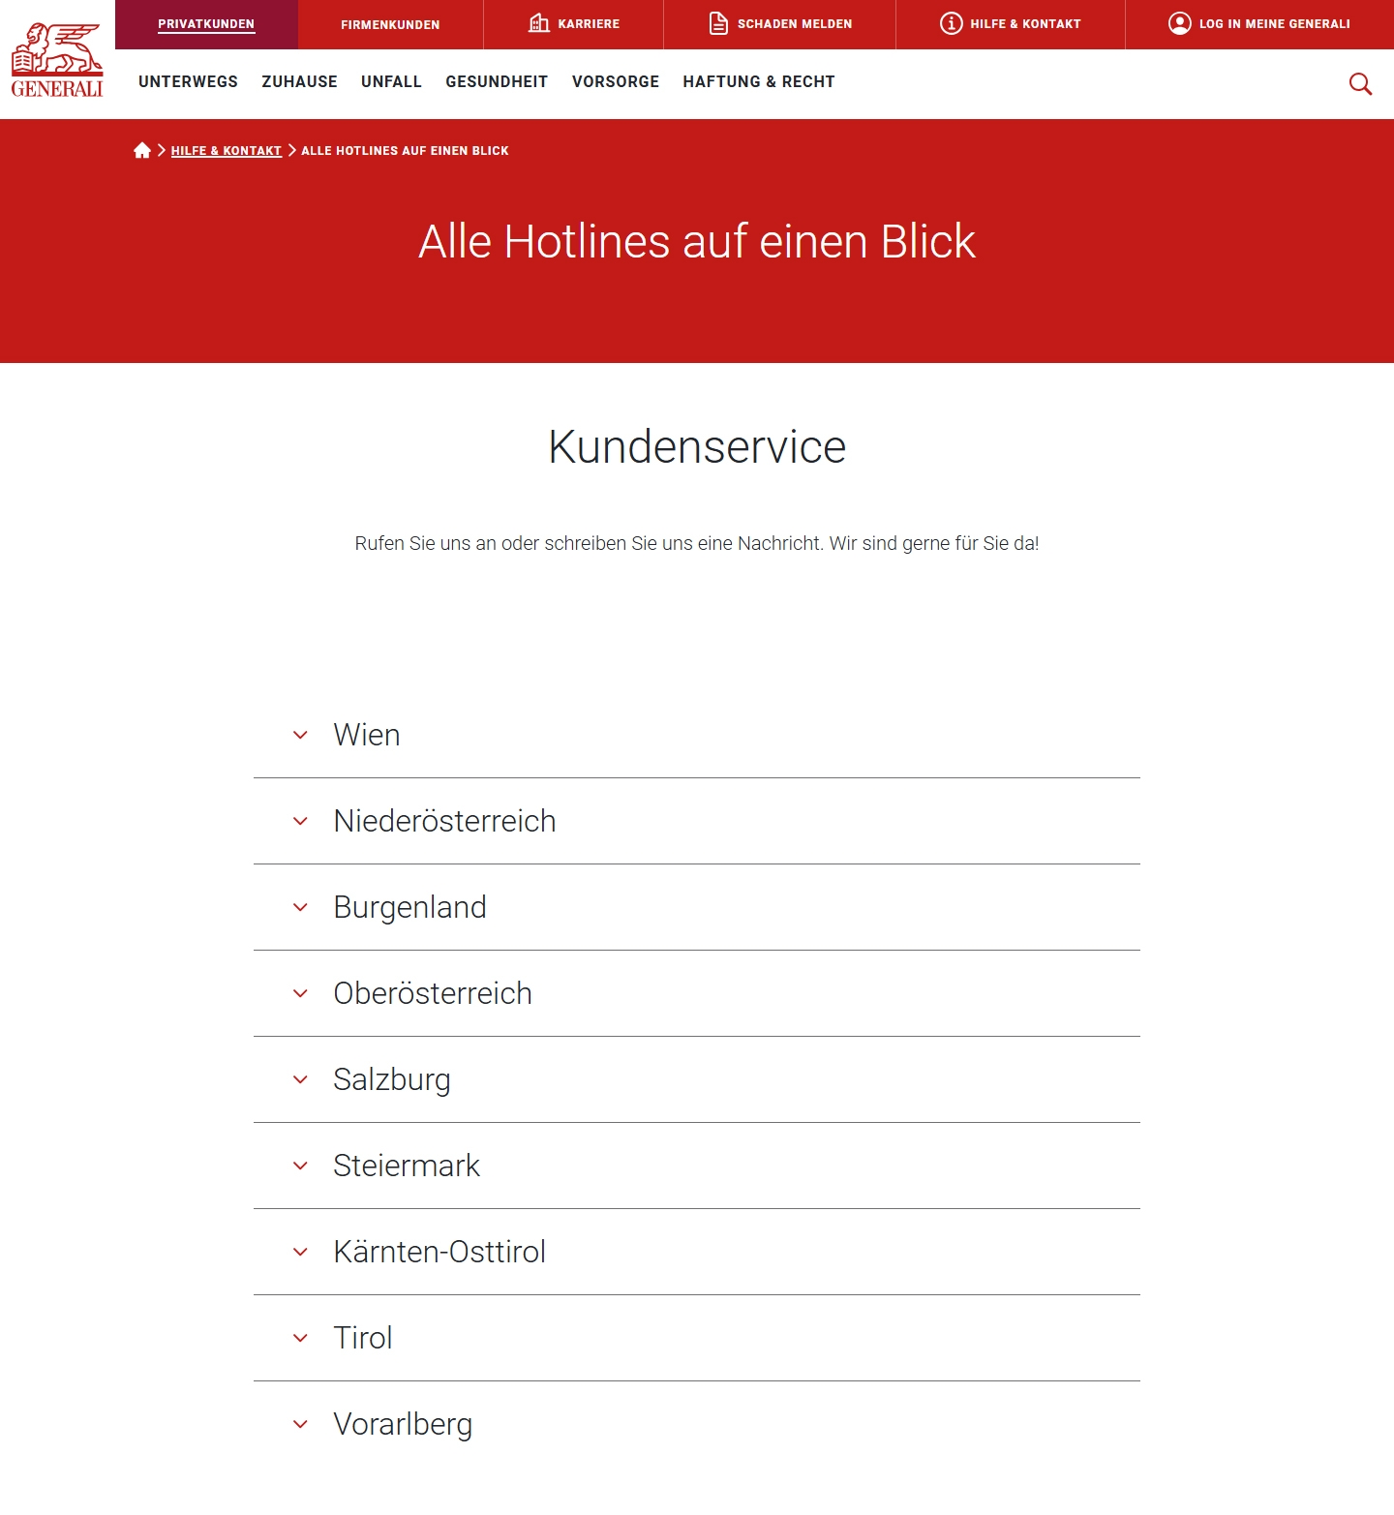Click the Steiermark region title
This screenshot has width=1394, height=1515.
click(407, 1166)
